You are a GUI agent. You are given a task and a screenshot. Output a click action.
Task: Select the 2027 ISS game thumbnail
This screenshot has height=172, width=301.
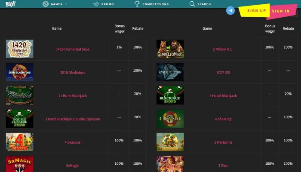(x=170, y=72)
